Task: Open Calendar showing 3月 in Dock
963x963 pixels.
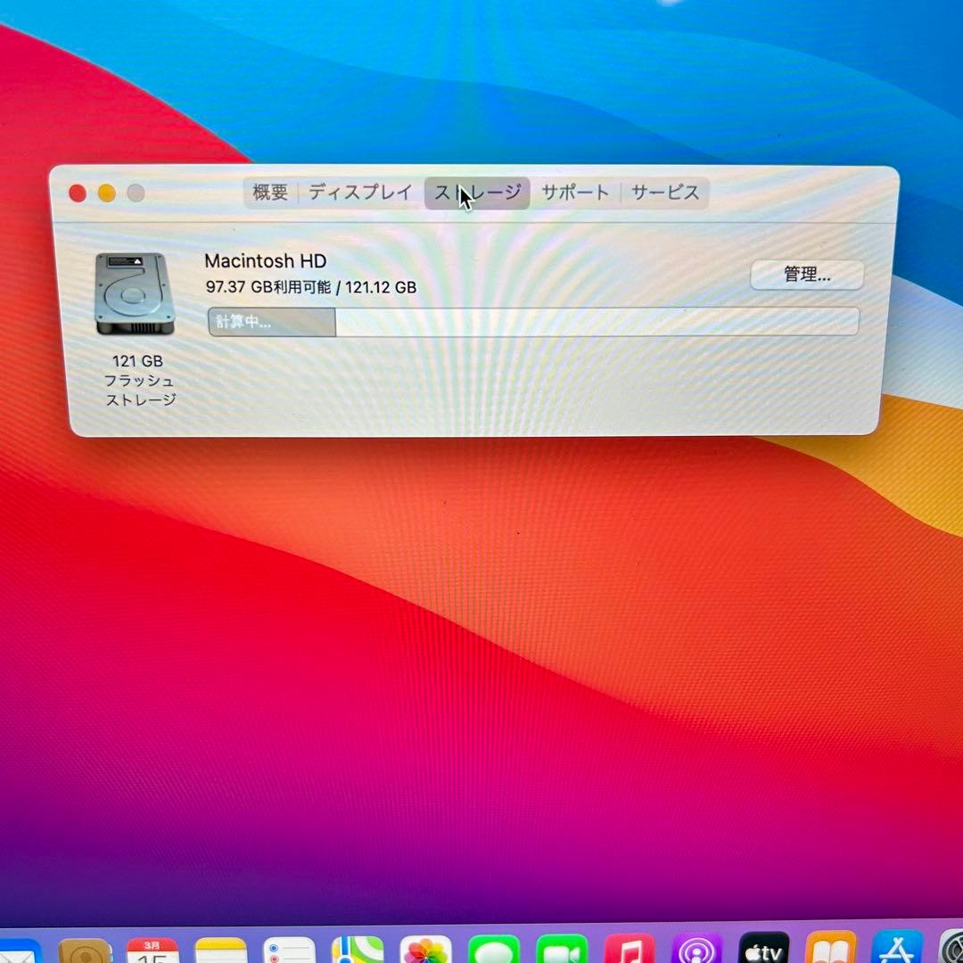Action: click(153, 951)
